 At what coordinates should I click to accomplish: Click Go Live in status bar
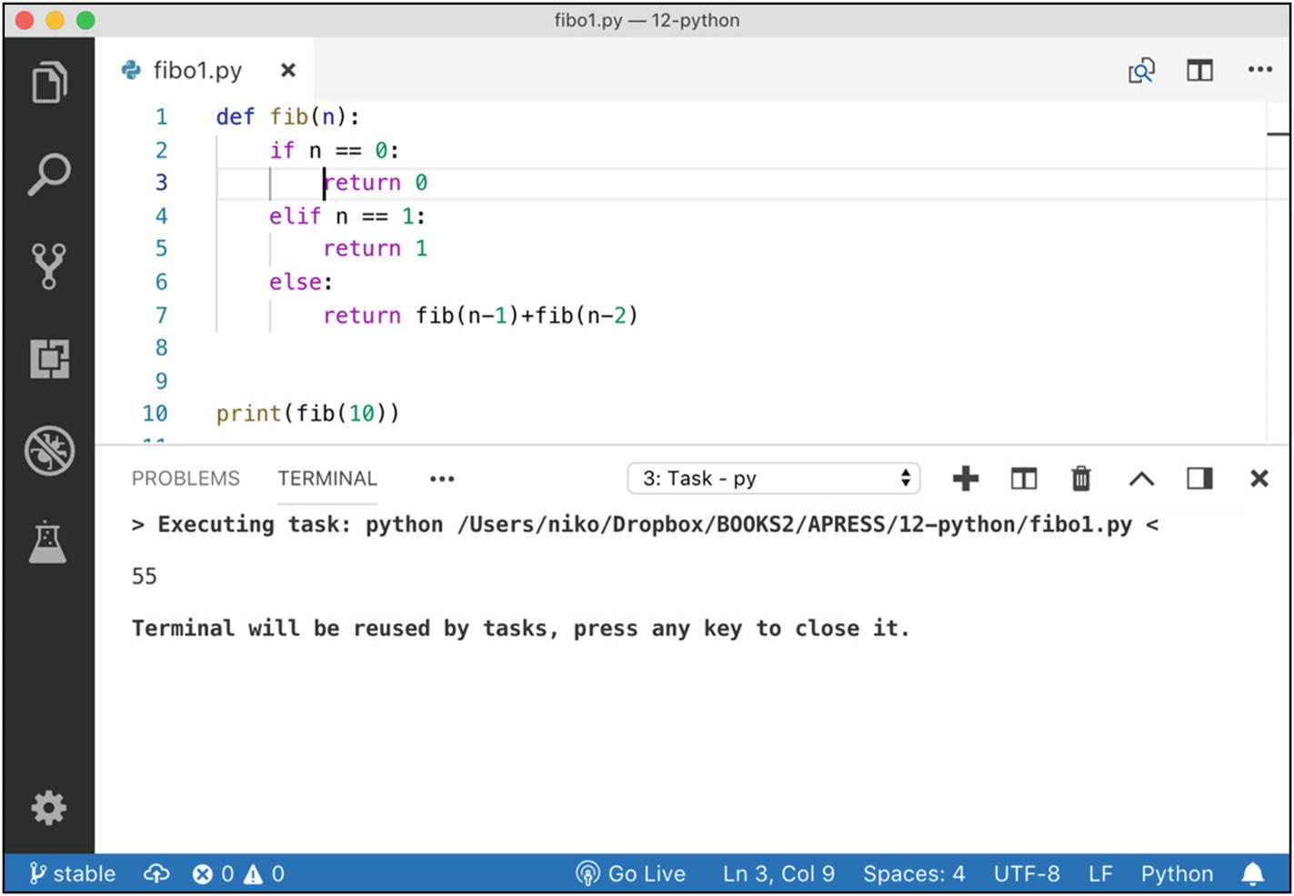630,874
